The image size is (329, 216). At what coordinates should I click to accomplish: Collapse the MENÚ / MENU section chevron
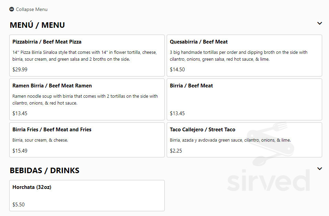(319, 23)
